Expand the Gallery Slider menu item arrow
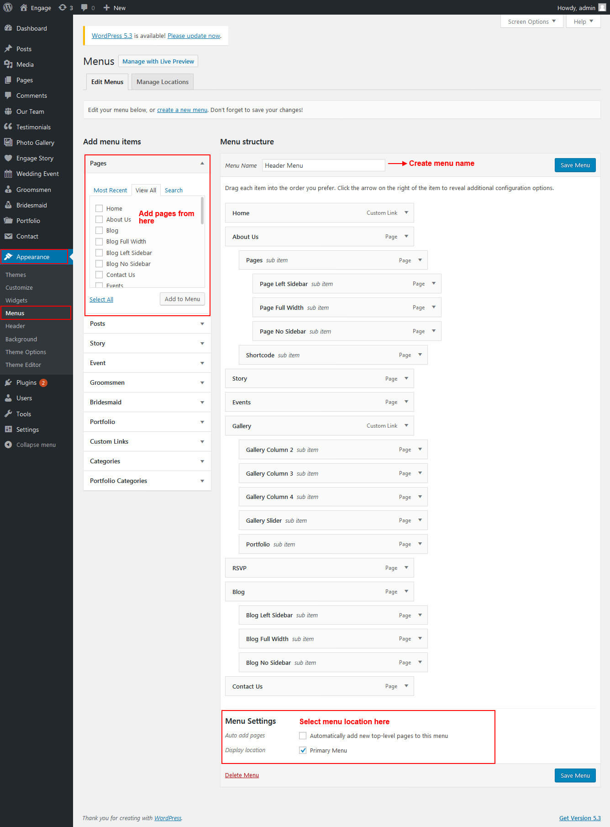The width and height of the screenshot is (610, 827). (420, 520)
